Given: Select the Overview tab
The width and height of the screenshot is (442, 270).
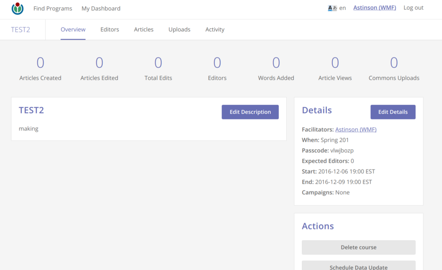Looking at the screenshot, I should click(x=73, y=30).
